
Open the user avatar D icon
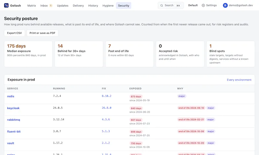[x=225, y=6]
